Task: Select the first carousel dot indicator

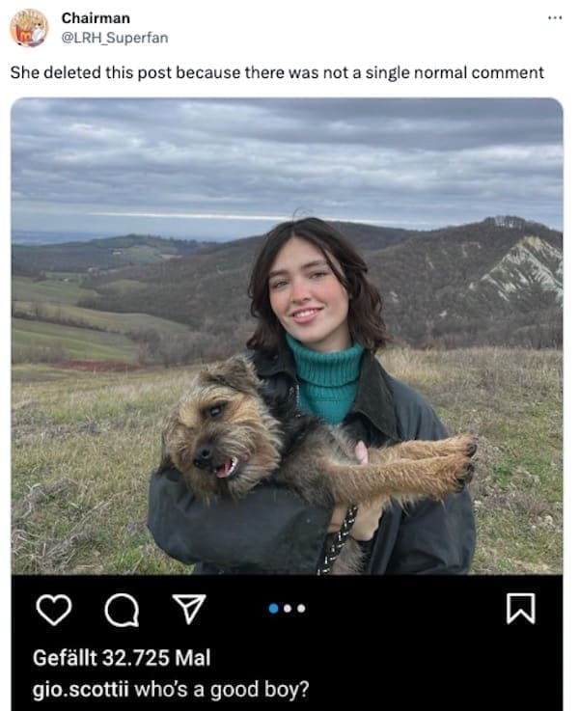Action: coord(273,609)
